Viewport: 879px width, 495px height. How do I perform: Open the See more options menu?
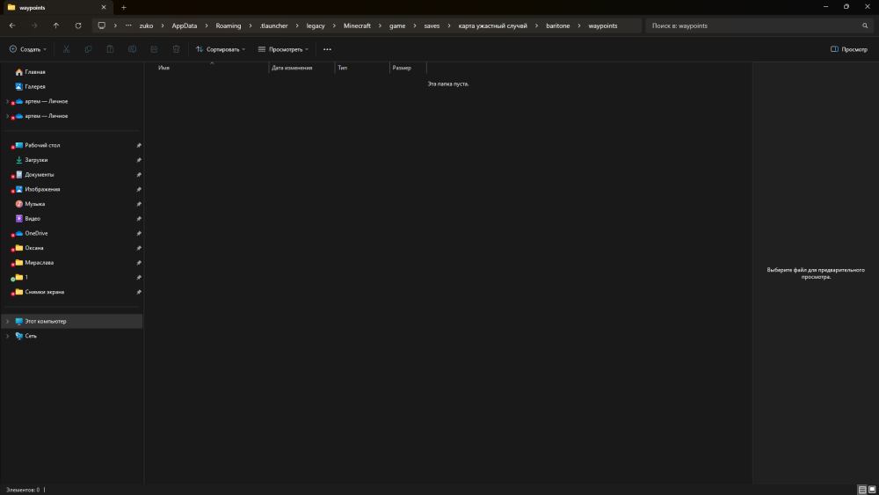327,49
